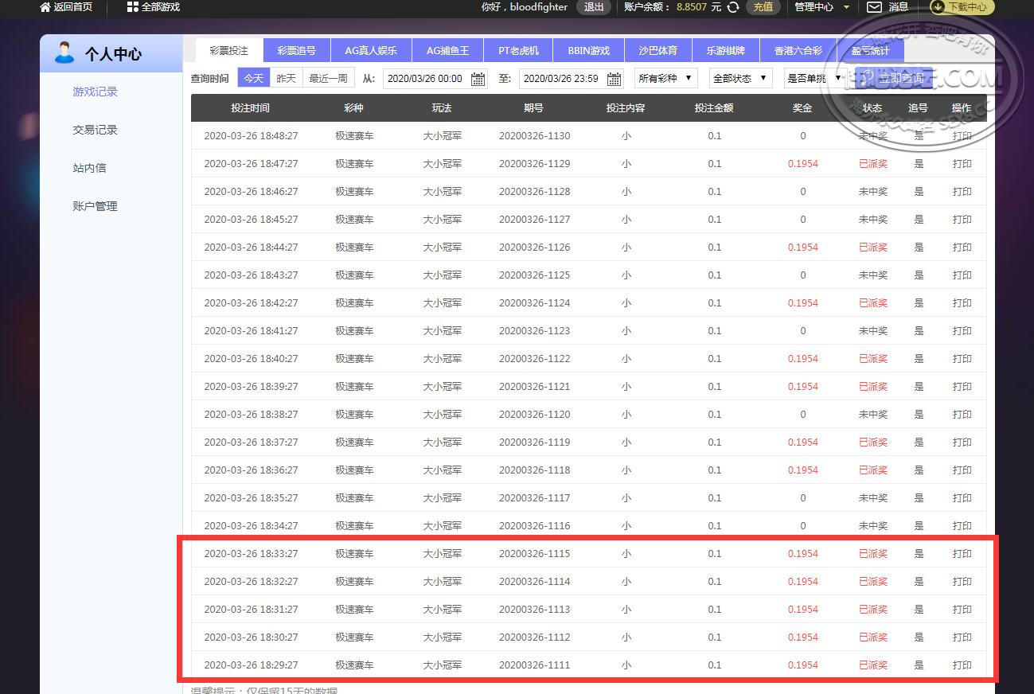The image size is (1034, 694).
Task: Open the all games grid icon
Action: coord(132,7)
